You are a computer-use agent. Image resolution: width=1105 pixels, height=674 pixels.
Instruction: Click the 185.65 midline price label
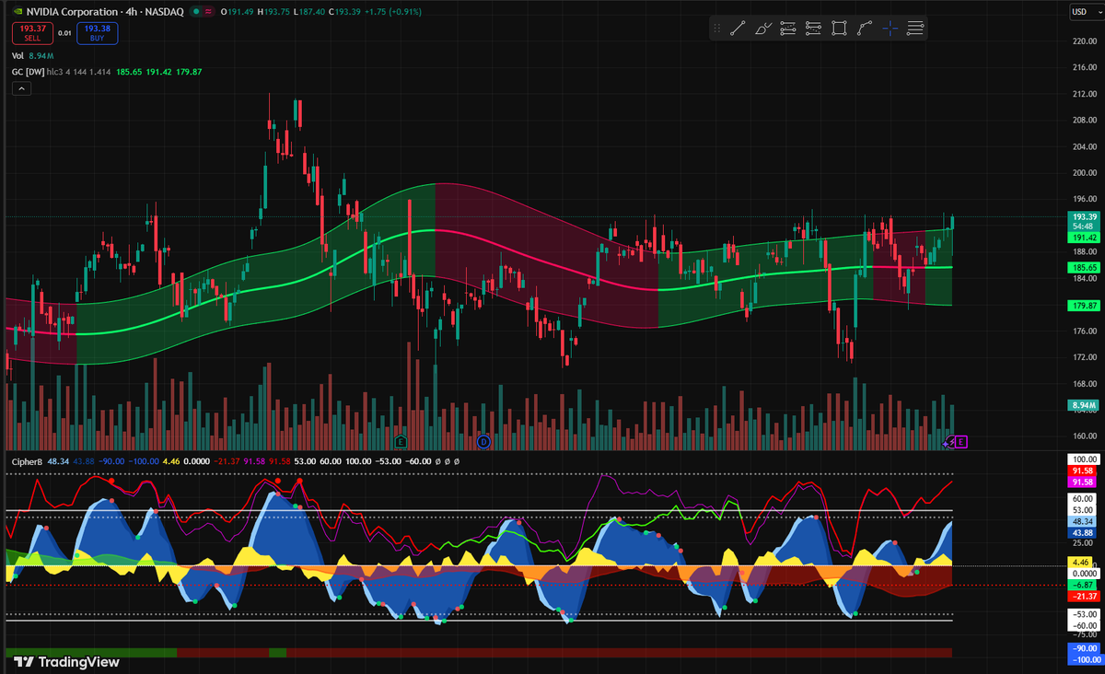click(x=1082, y=267)
